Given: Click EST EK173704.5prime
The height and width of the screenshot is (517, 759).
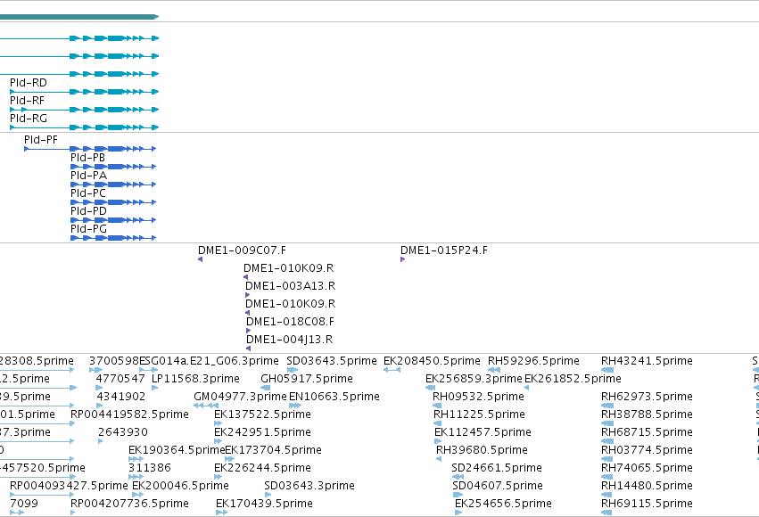Looking at the screenshot, I should (274, 450).
